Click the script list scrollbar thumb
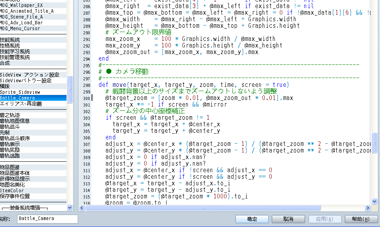The width and height of the screenshot is (380, 227). 70,90
